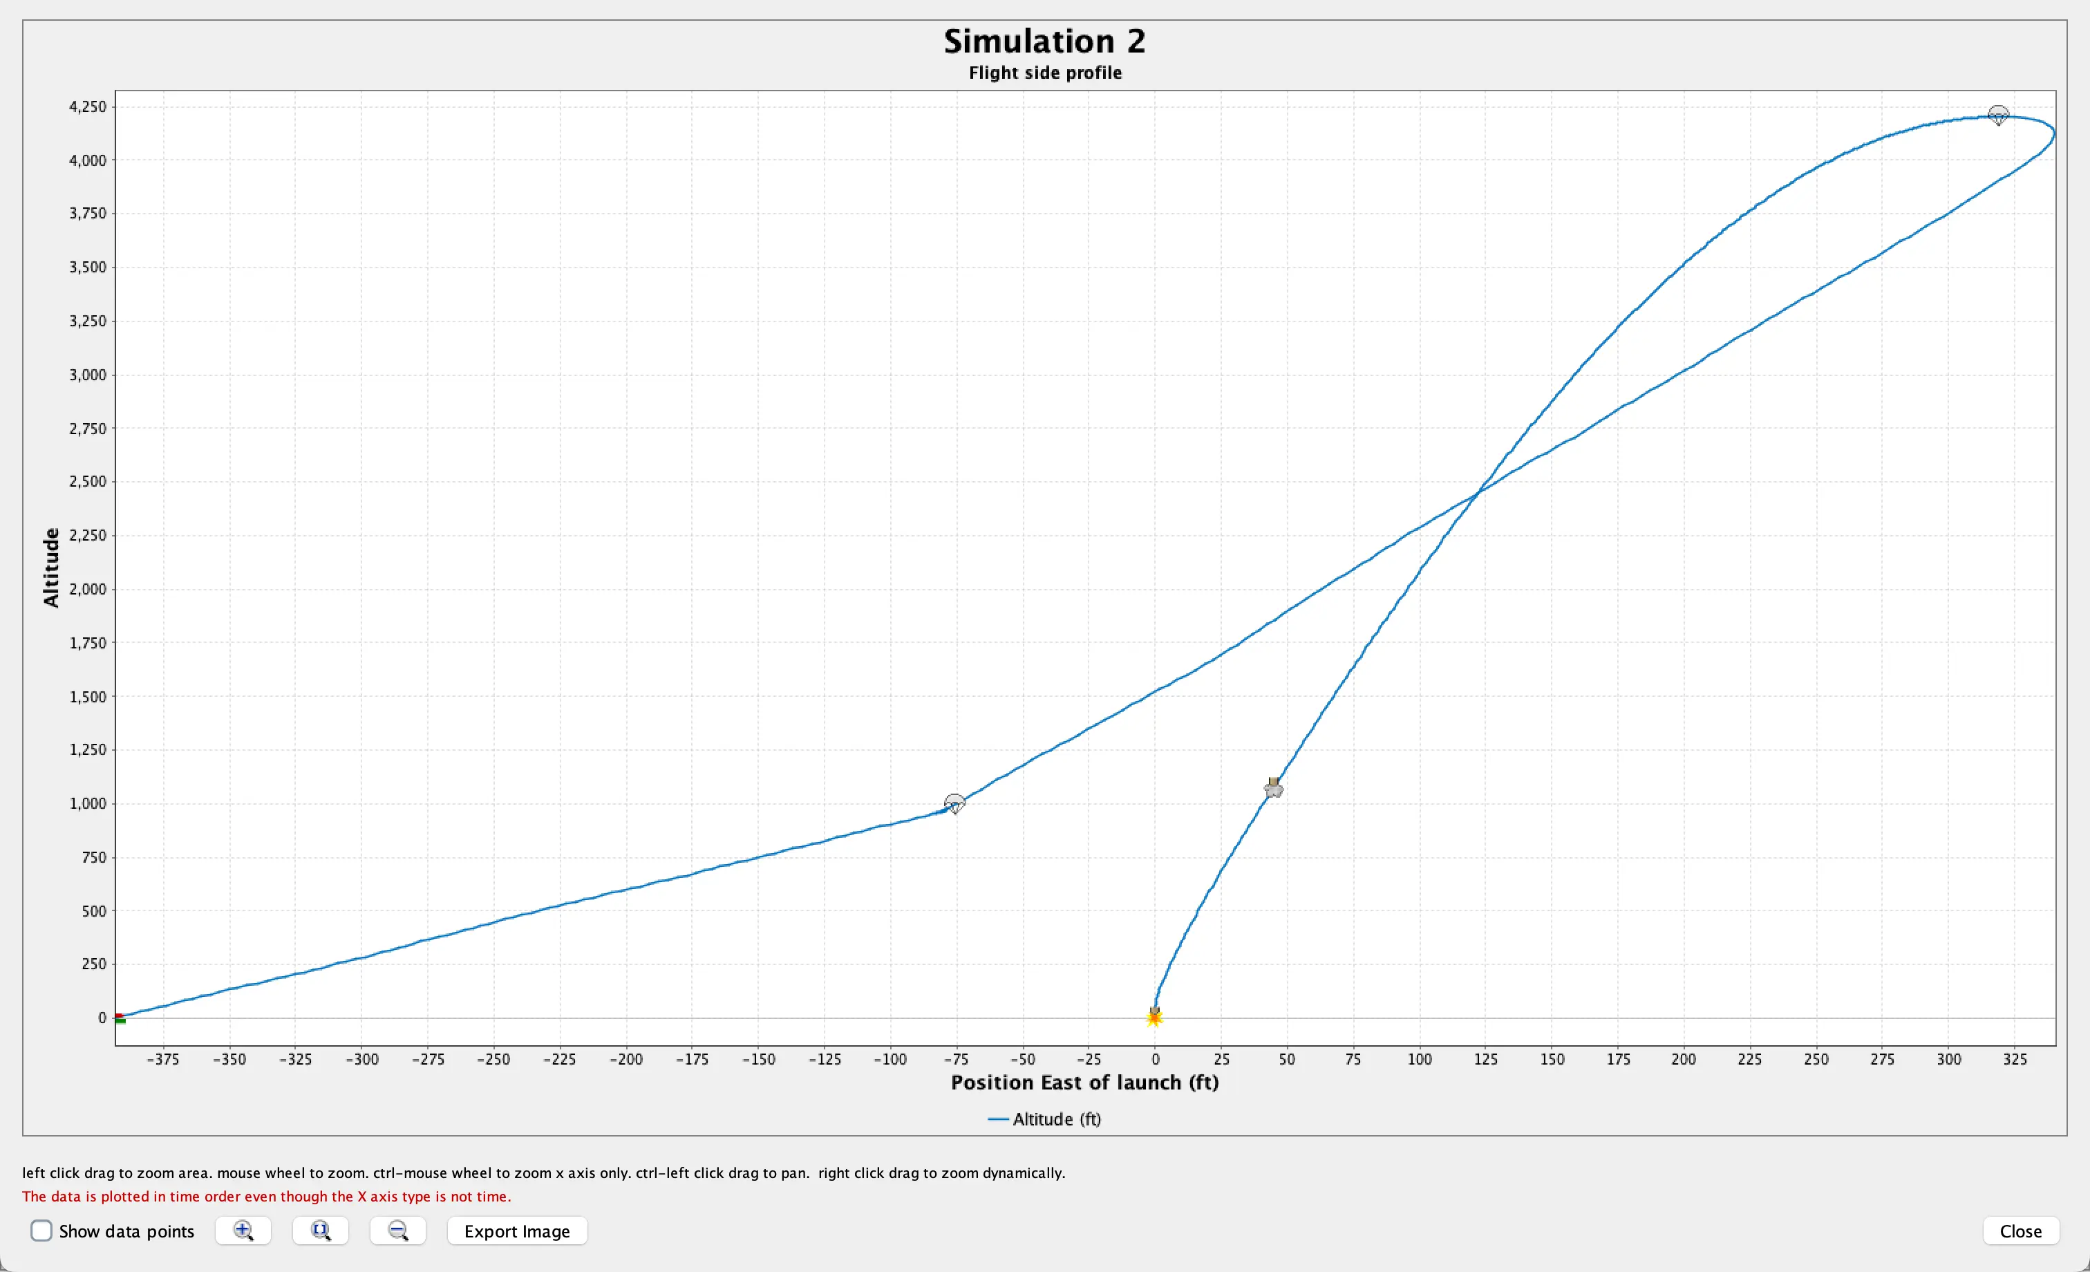The image size is (2090, 1272).
Task: Click the '2,500' altitude tick label
Action: [88, 481]
